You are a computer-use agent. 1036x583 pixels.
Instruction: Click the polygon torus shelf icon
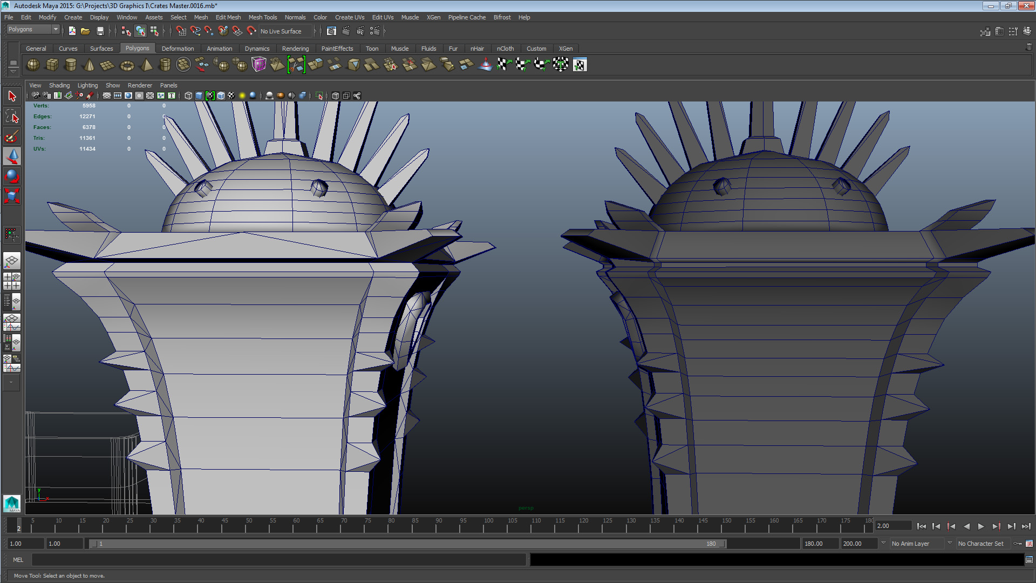click(x=127, y=65)
